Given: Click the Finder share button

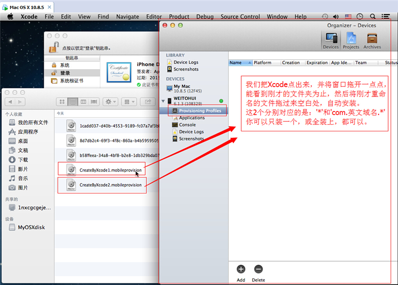Looking at the screenshot, I should 148,102.
